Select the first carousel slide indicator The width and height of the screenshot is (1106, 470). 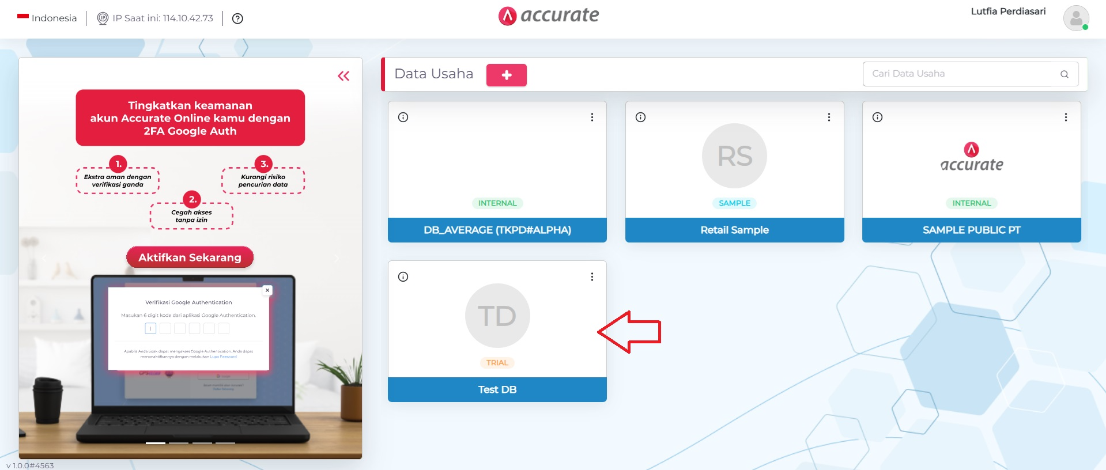pyautogui.click(x=156, y=443)
